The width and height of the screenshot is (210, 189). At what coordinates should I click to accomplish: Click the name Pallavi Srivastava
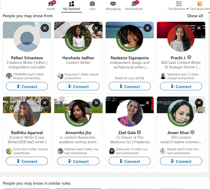[27, 58]
